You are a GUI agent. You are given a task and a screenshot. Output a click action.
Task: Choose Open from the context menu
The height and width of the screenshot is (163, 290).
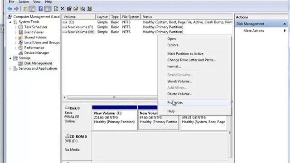(x=194, y=39)
